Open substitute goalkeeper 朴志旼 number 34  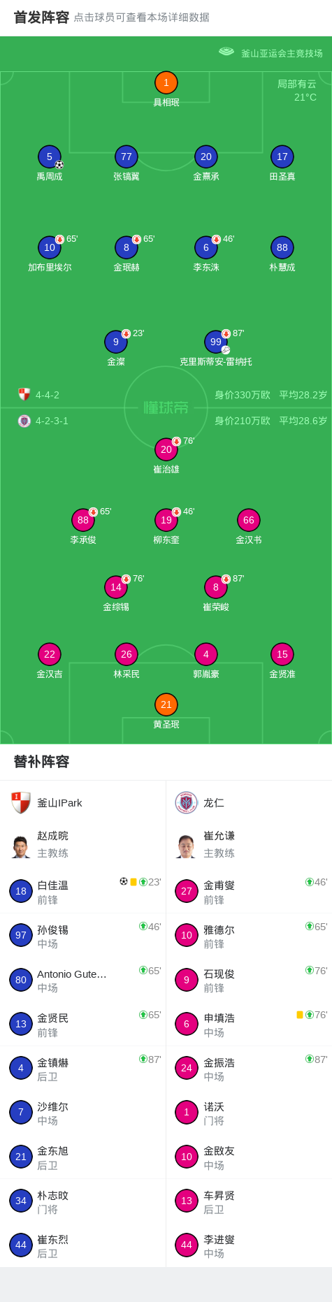pyautogui.click(x=83, y=1201)
